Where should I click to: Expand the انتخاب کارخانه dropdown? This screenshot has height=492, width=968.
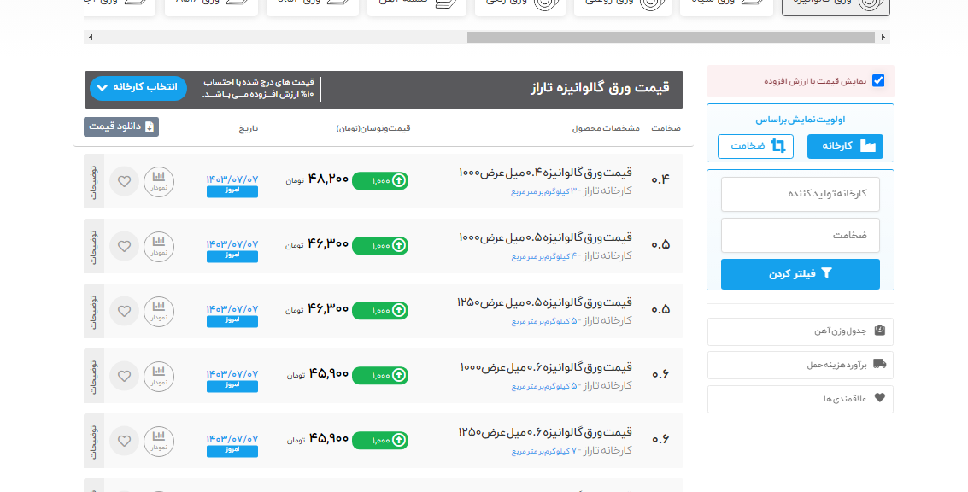[x=137, y=88]
